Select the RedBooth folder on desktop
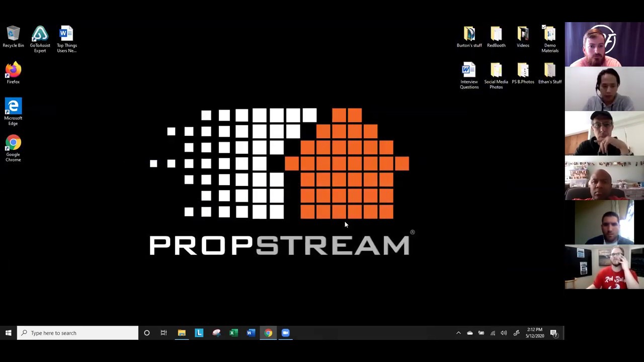644x362 pixels. pos(496,37)
